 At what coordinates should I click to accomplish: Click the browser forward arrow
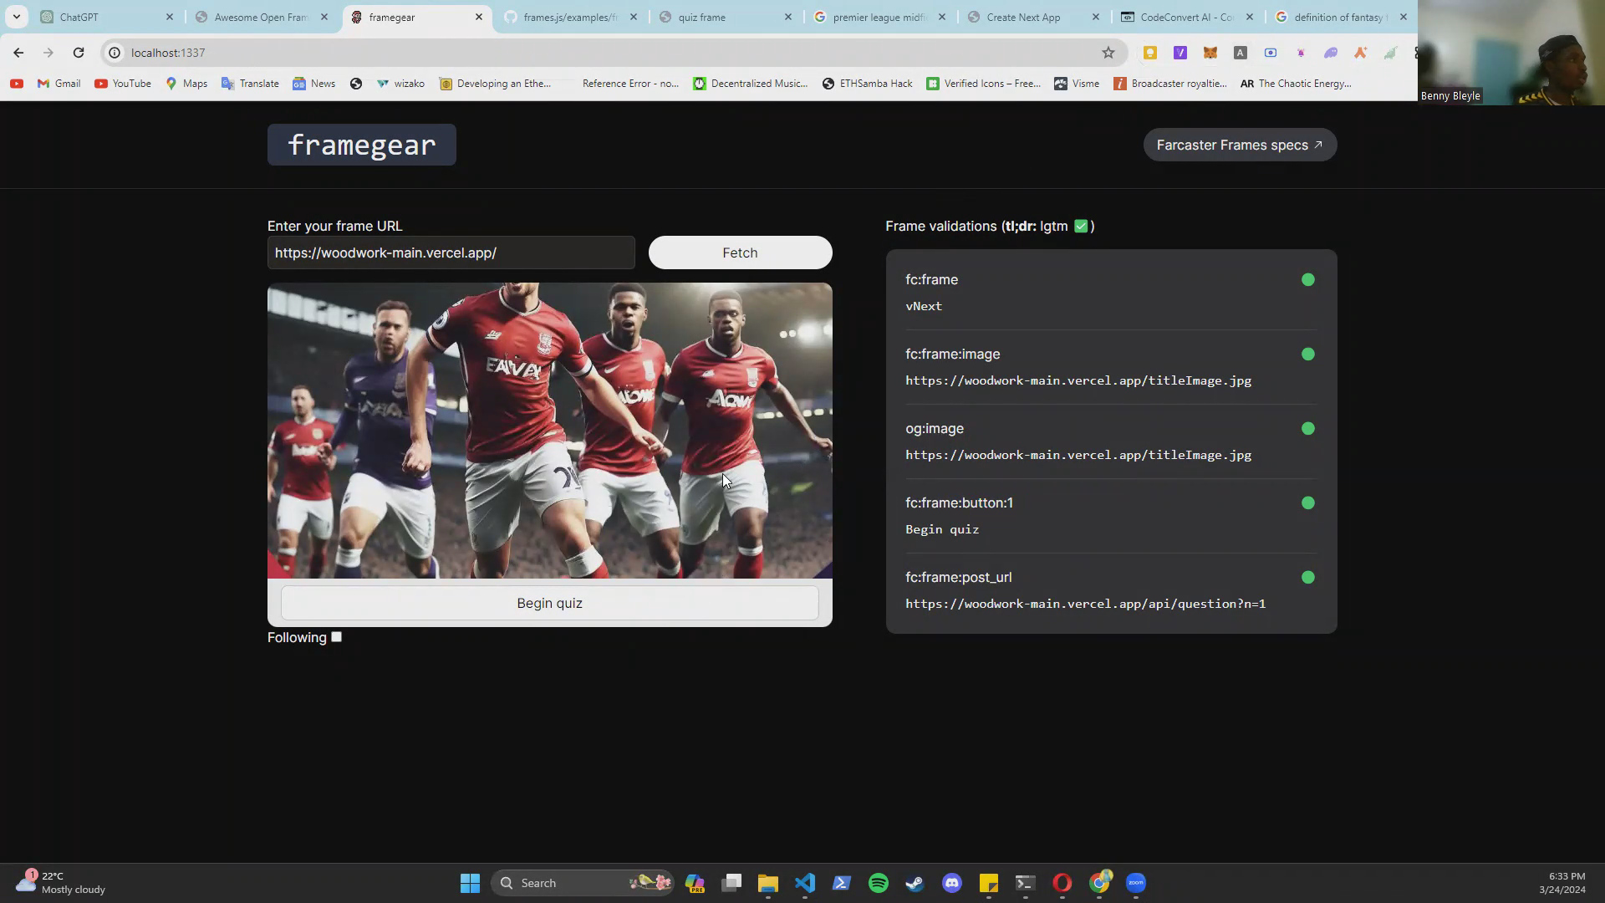pos(48,53)
